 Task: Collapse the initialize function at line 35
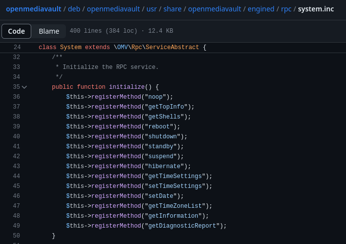point(24,87)
